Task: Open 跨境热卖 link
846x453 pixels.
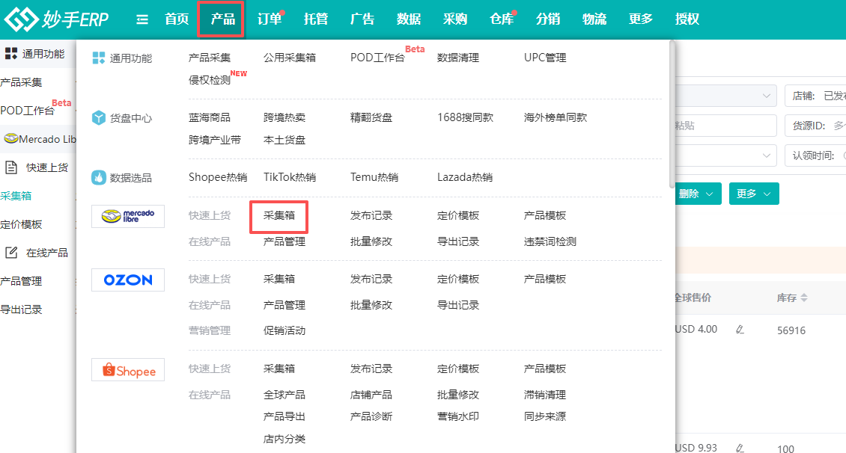Action: (x=284, y=117)
